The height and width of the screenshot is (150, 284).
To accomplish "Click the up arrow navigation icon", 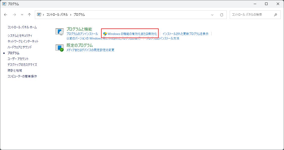I will coord(29,15).
